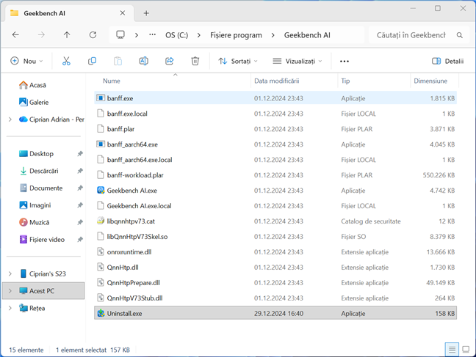
Task: Click the Rename icon in toolbar
Action: coord(143,62)
